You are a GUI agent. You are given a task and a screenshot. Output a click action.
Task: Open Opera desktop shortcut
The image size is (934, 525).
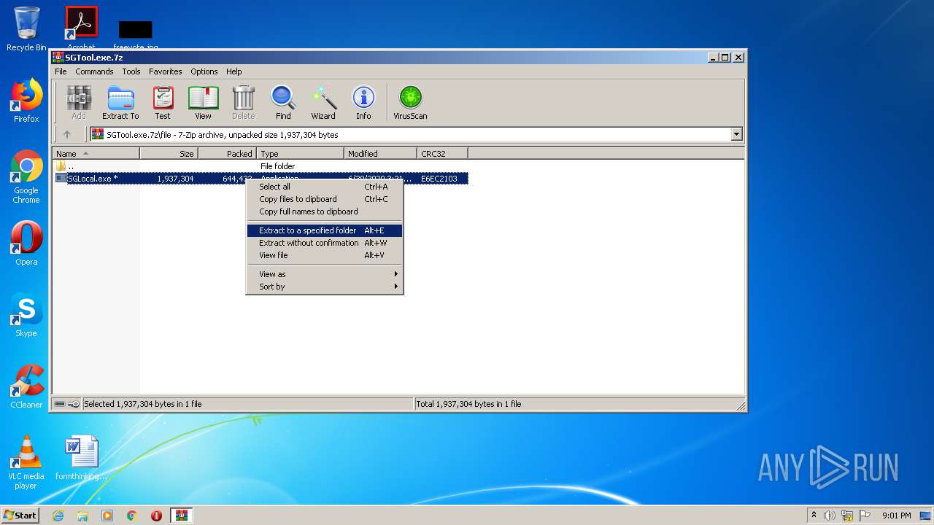pos(26,244)
